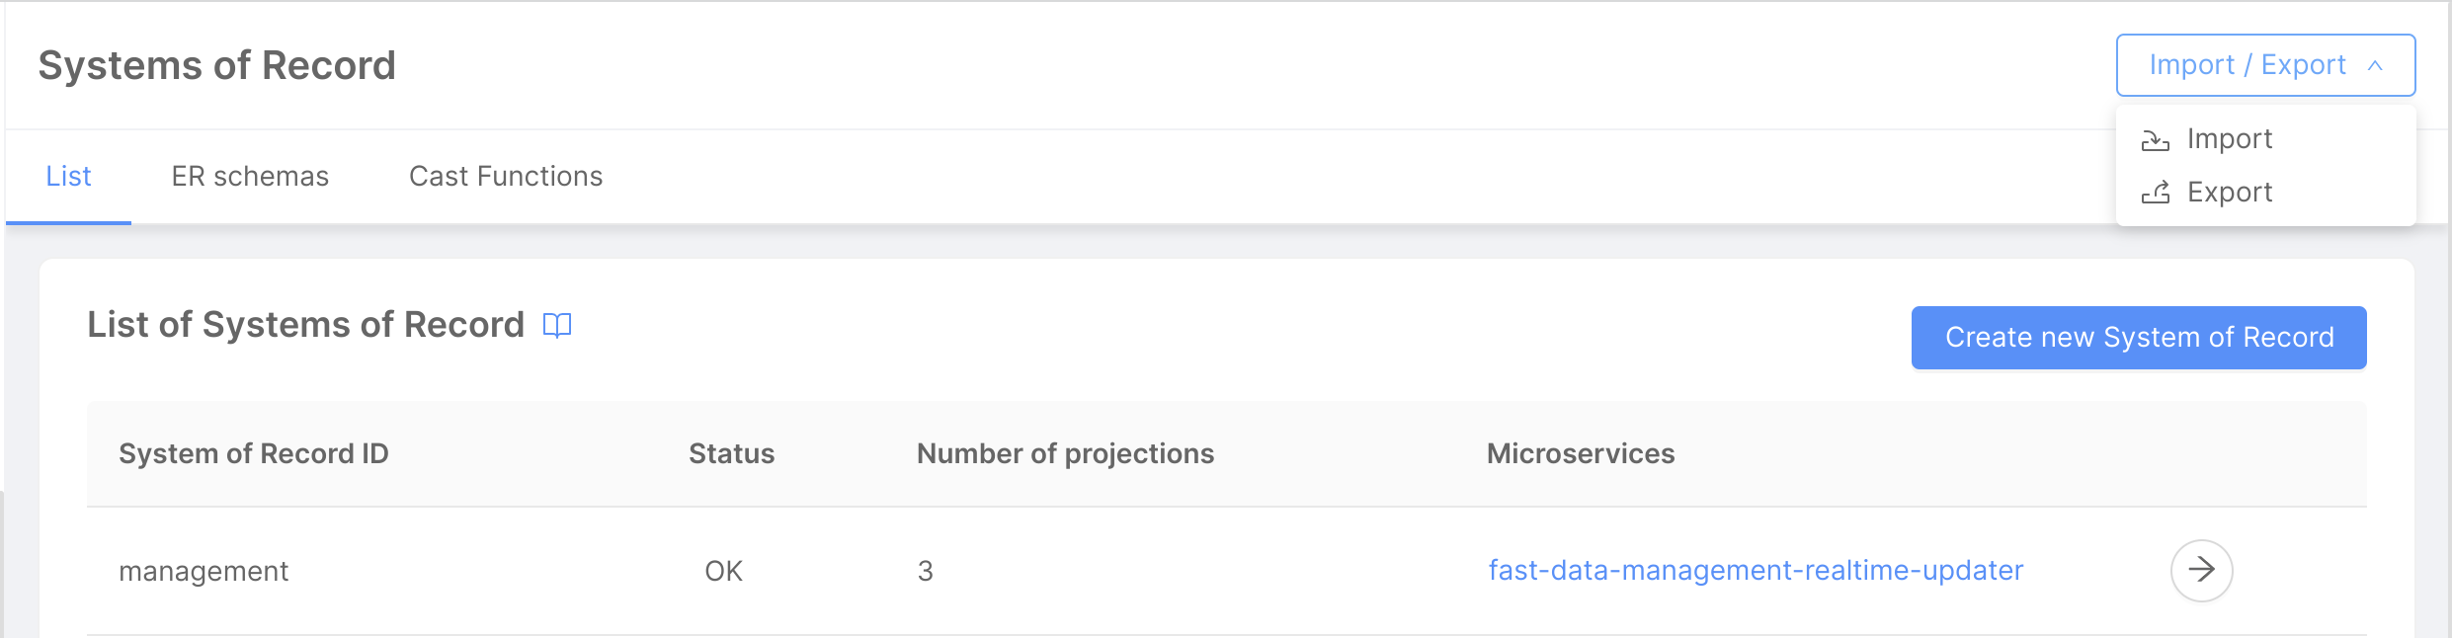Image resolution: width=2452 pixels, height=638 pixels.
Task: Click the Systems of Record page title
Action: (x=215, y=64)
